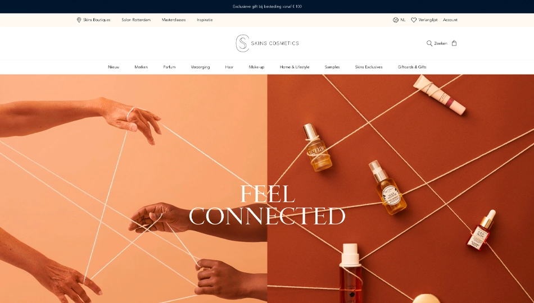This screenshot has width=534, height=303.
Task: Click the Skins Cosmetics logo
Action: point(268,43)
